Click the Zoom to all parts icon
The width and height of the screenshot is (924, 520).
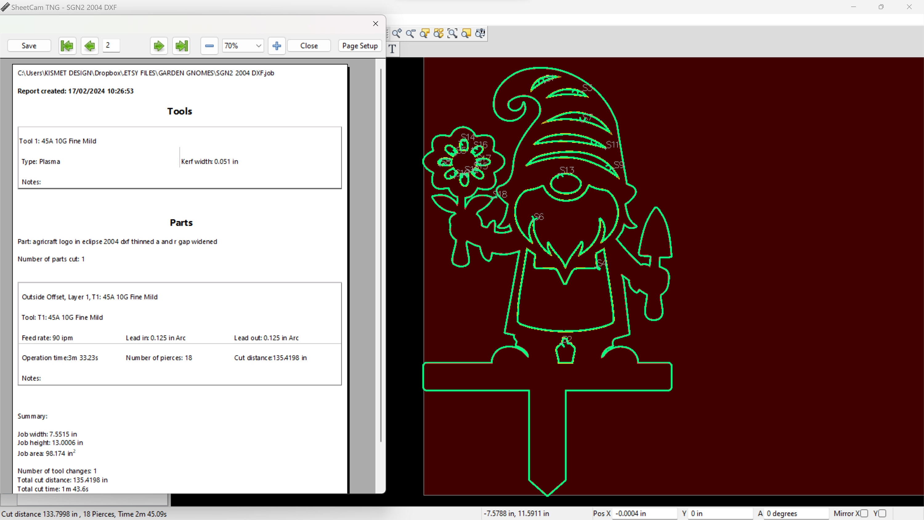(x=438, y=33)
